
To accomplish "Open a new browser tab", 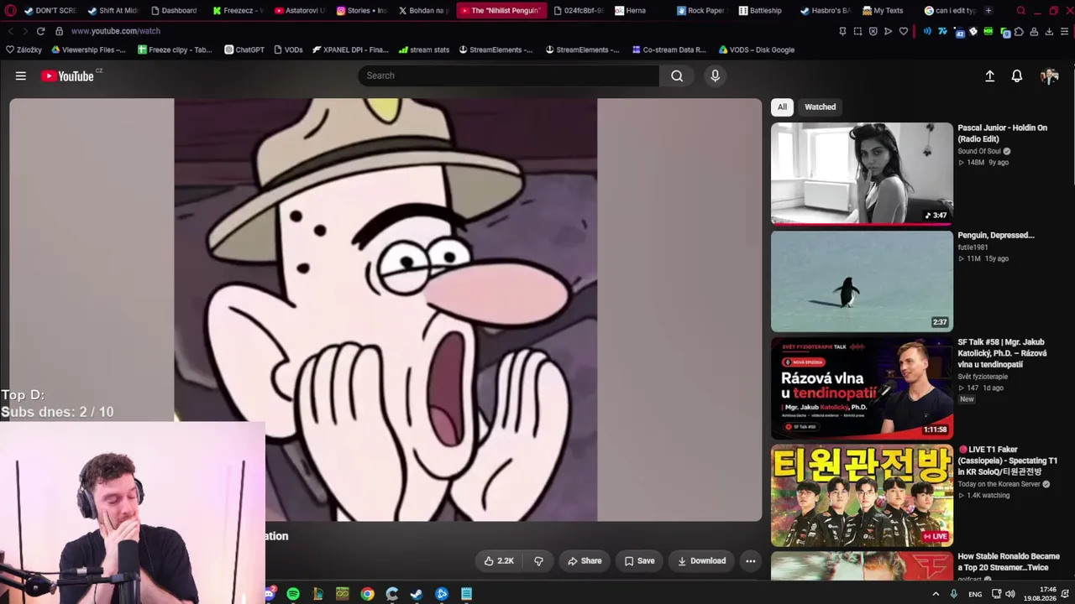I will tap(988, 11).
